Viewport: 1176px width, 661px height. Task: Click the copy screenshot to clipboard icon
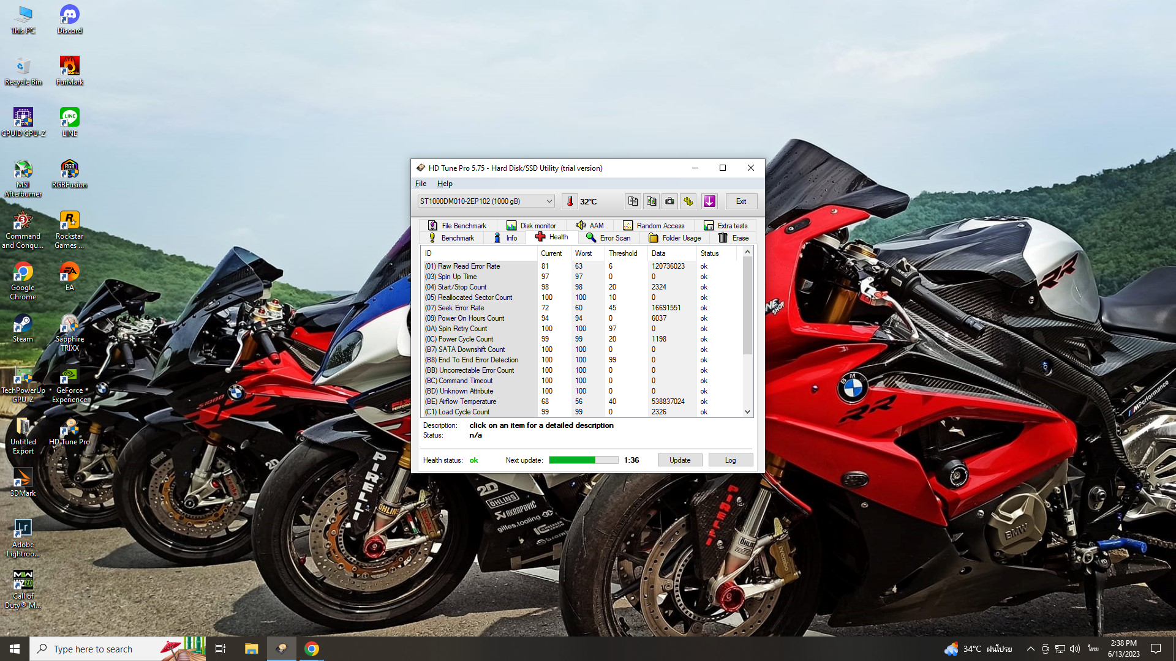(651, 201)
